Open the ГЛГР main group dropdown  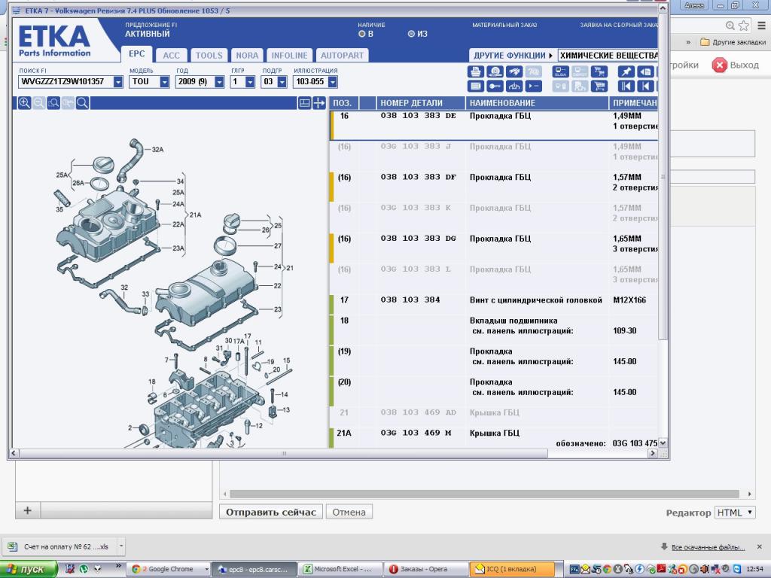250,82
